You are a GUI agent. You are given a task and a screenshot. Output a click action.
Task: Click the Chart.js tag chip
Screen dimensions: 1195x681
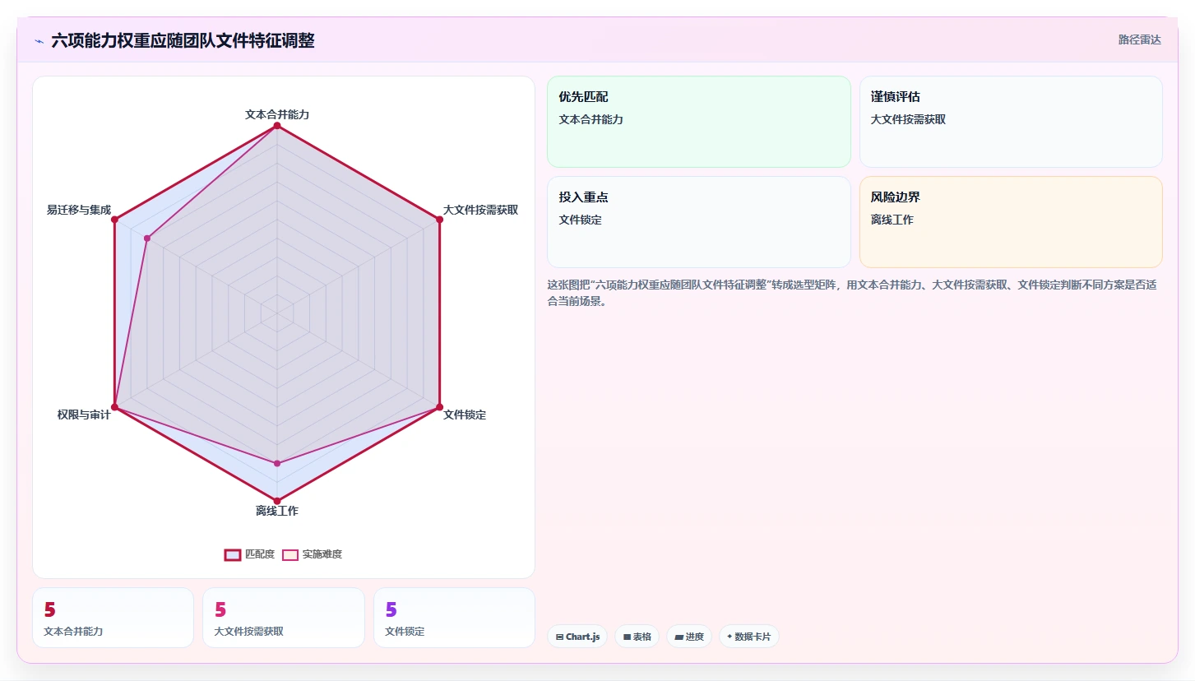click(x=577, y=637)
